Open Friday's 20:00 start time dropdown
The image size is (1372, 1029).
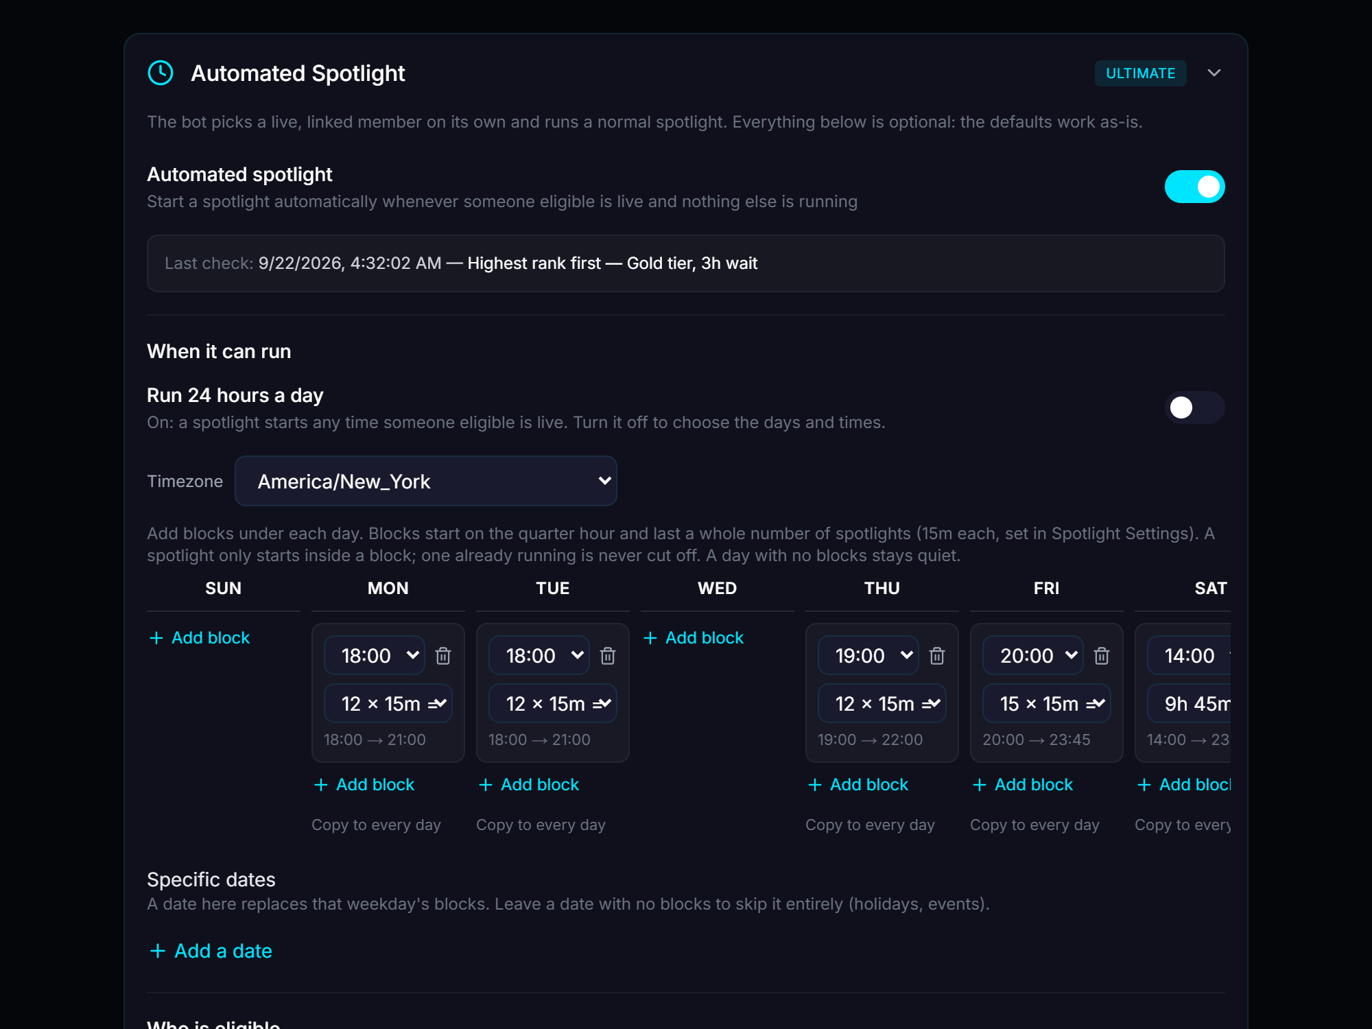(x=1033, y=655)
